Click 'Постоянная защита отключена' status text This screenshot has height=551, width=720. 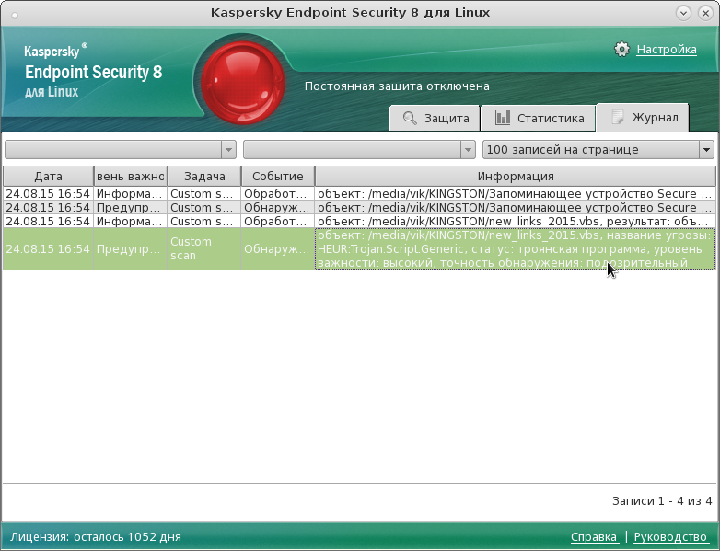(397, 86)
